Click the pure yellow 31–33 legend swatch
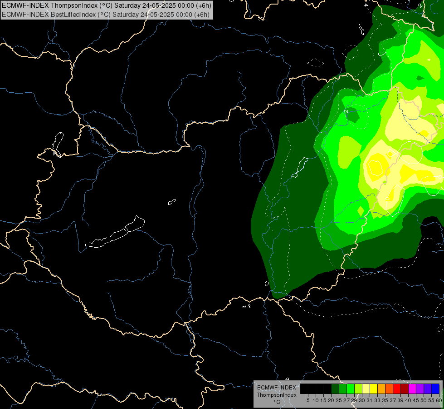This screenshot has height=409, width=444. point(374,389)
